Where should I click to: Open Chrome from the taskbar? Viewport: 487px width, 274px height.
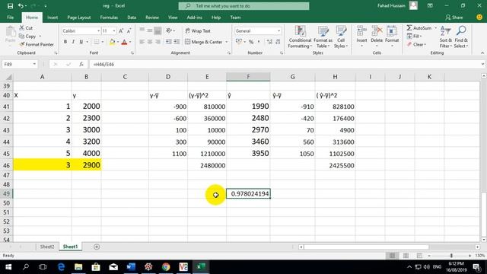point(166,267)
